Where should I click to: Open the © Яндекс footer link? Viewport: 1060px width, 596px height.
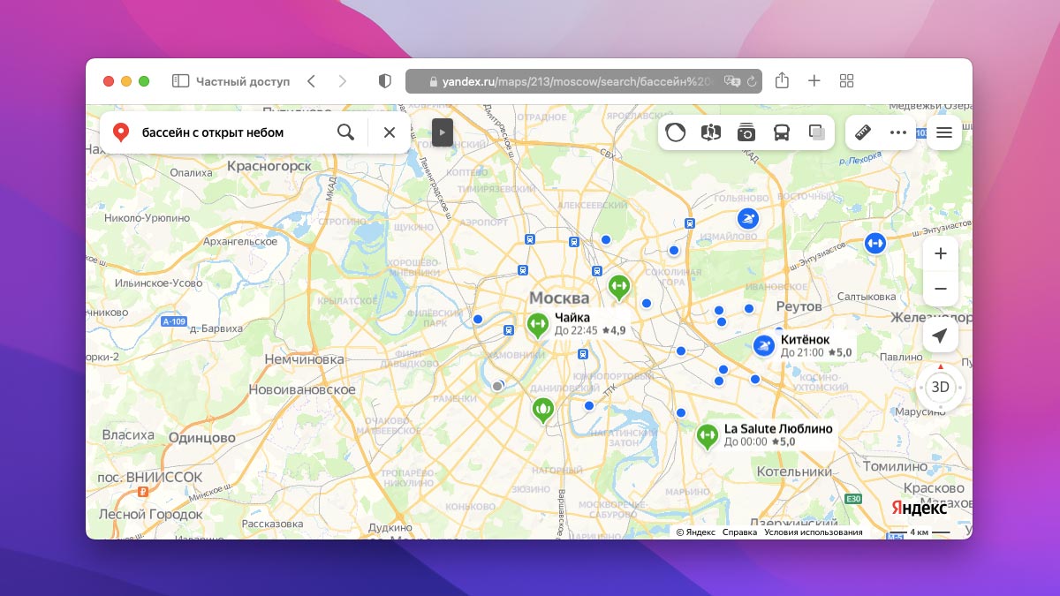[x=696, y=532]
